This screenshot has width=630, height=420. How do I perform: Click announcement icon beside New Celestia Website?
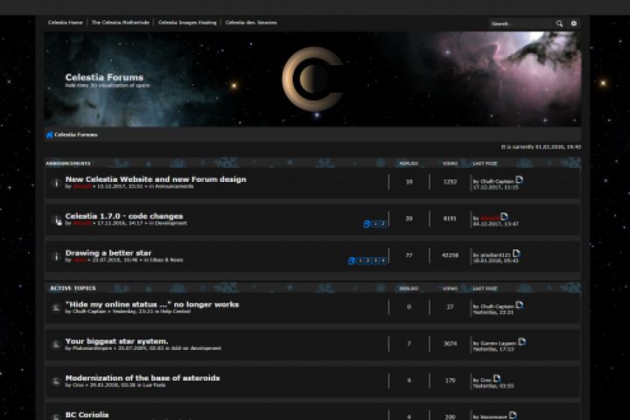56,183
